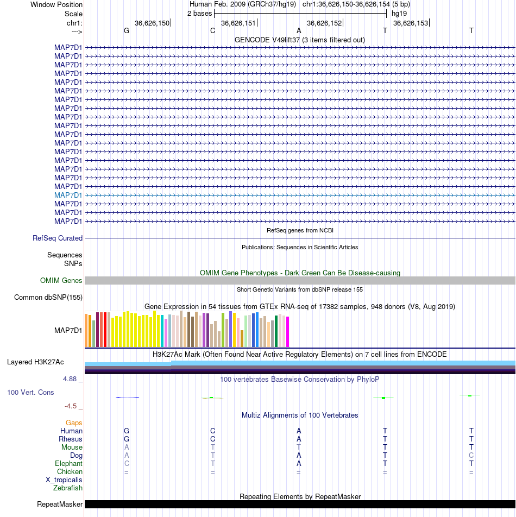
Task: Click the SNPs subtrack label
Action: point(73,264)
